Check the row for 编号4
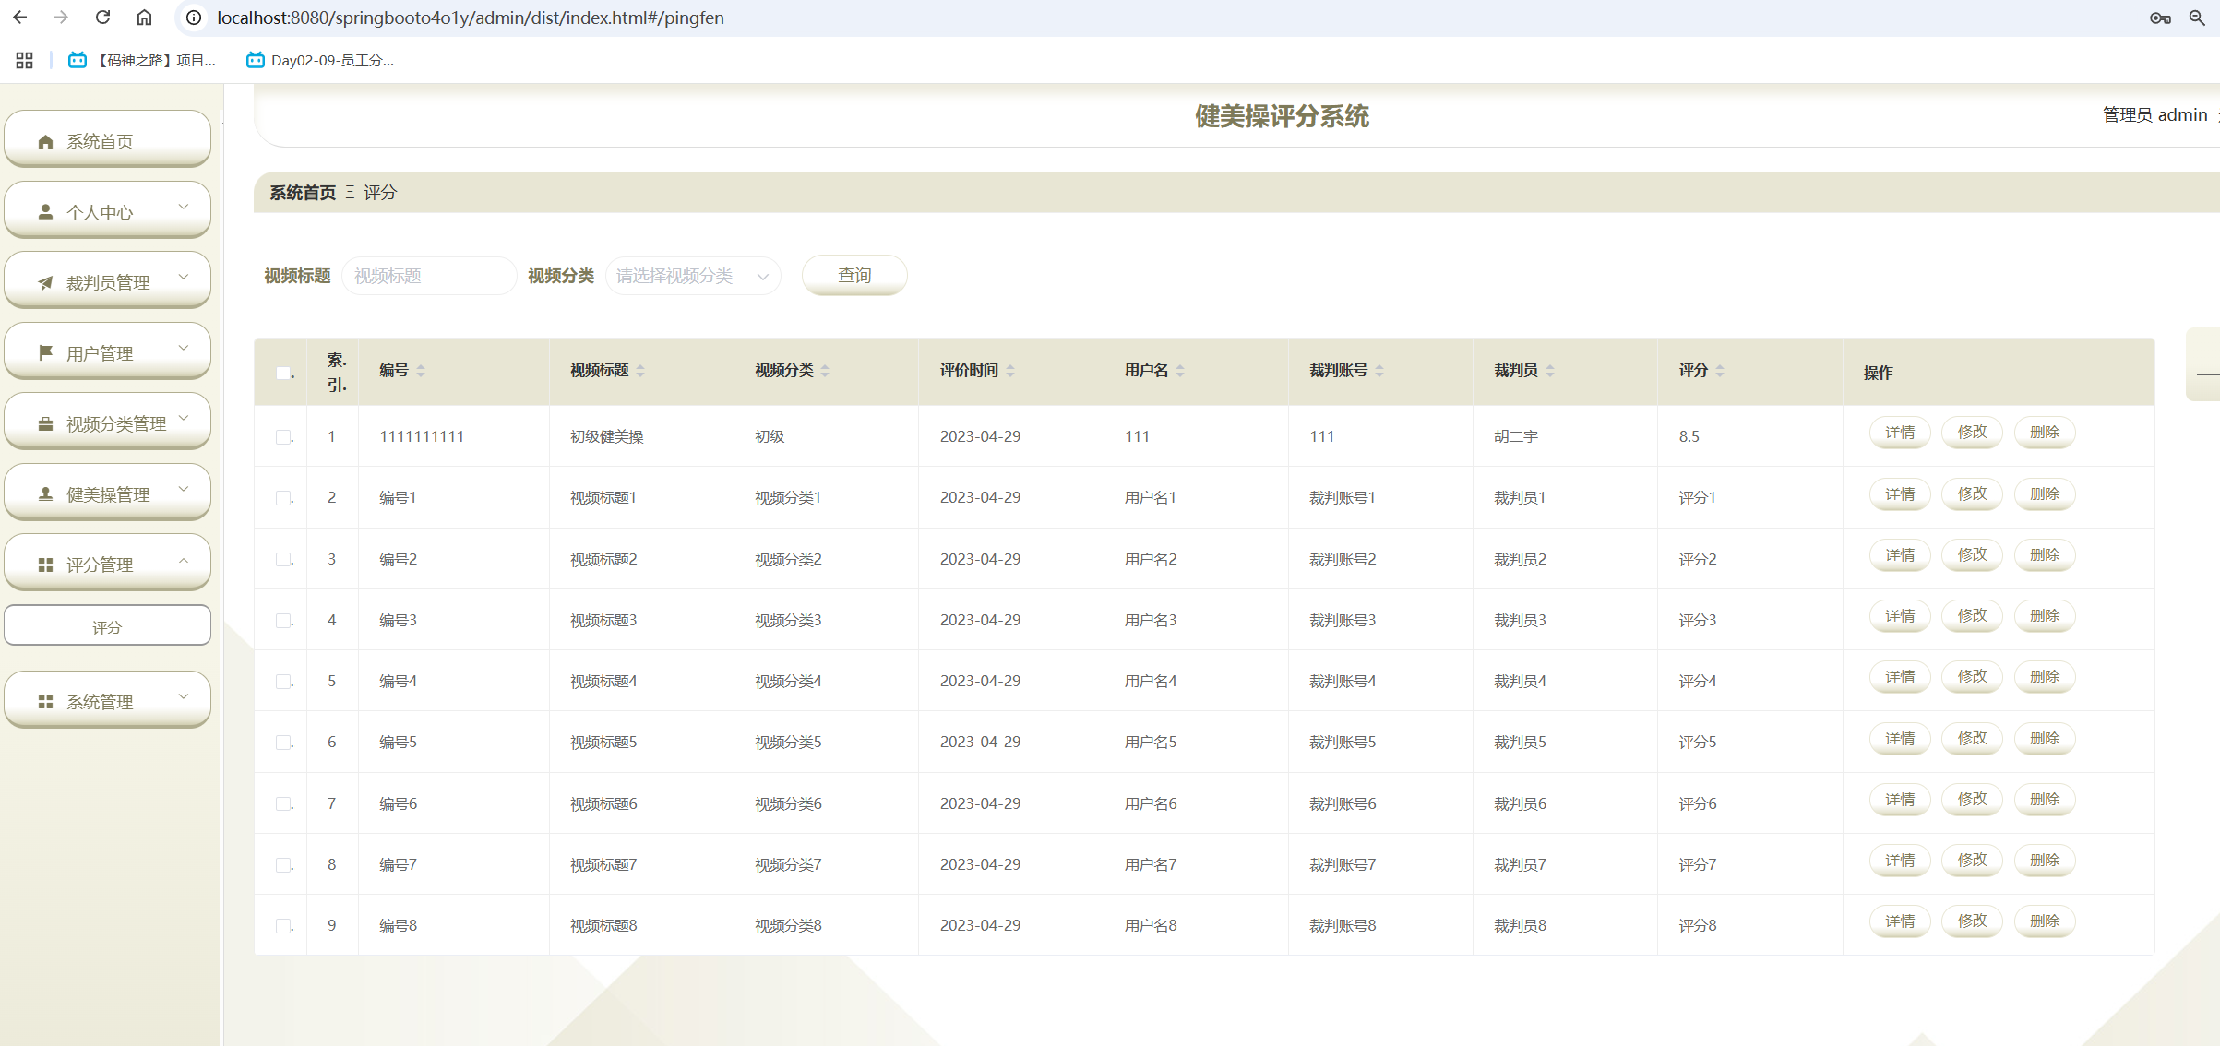Viewport: 2220px width, 1046px height. click(x=283, y=681)
